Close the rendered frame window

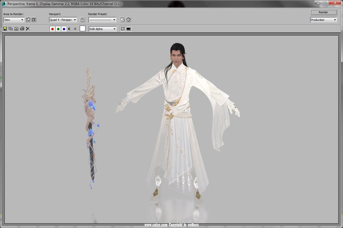[335, 3]
